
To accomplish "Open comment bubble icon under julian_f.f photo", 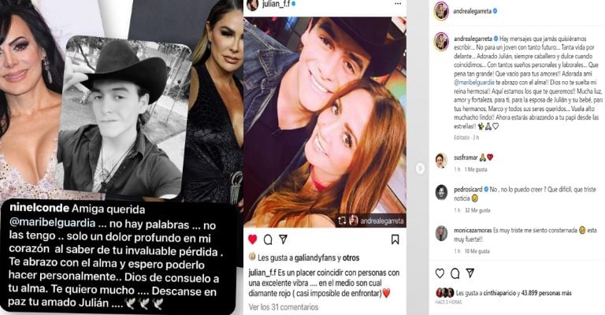I will coord(268,240).
